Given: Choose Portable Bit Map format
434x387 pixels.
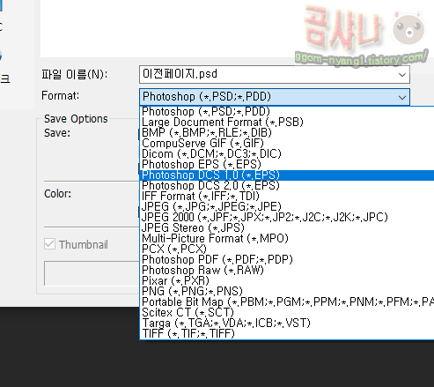Looking at the screenshot, I should pos(287,302).
